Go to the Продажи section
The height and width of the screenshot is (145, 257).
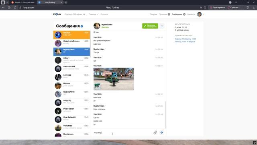(x=164, y=14)
